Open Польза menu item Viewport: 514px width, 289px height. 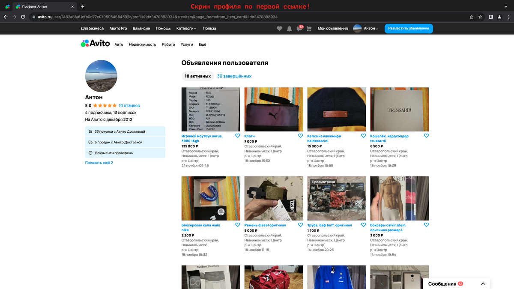[x=209, y=28]
